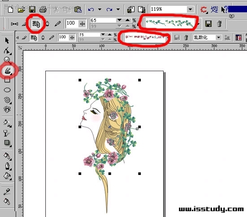Enable Preset mode in enlarged property bar
This screenshot has width=247, height=217.
[x=14, y=24]
